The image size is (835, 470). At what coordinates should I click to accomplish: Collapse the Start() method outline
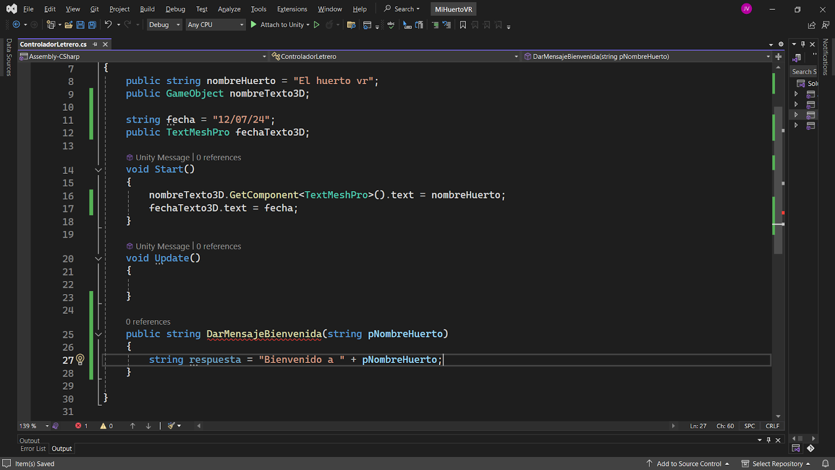(98, 170)
